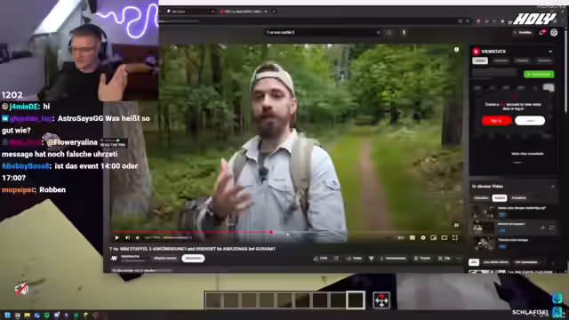The width and height of the screenshot is (569, 320).
Task: Switch to the YouTube browser tab
Action: click(243, 12)
